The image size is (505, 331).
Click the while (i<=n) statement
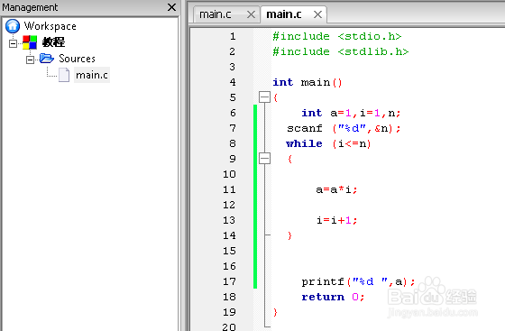click(328, 143)
